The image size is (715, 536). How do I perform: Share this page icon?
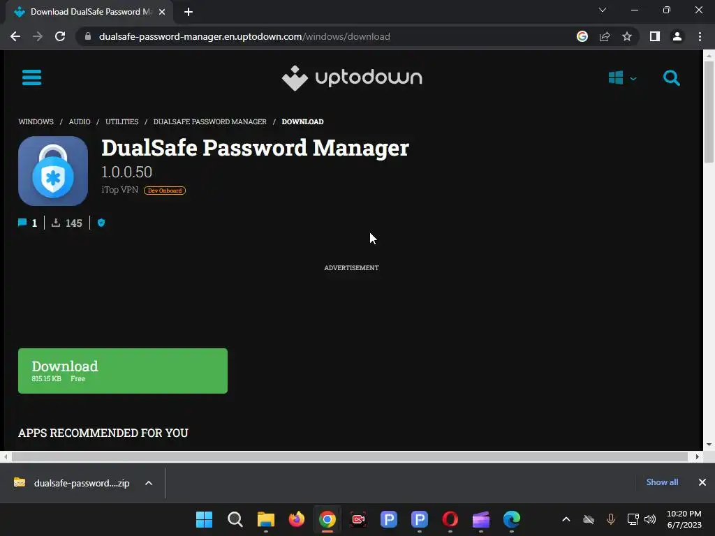tap(605, 36)
